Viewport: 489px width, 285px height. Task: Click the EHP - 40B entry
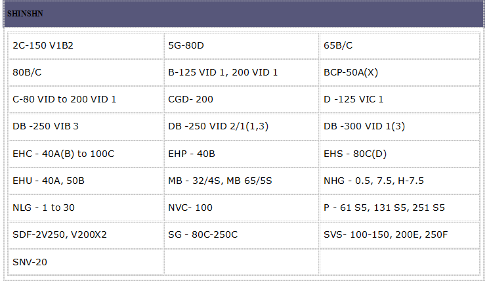click(x=191, y=154)
